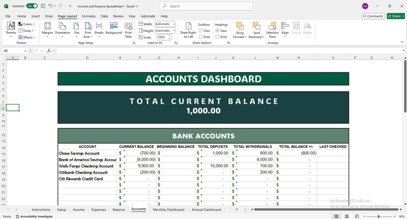Insert a sheet Background image

click(x=114, y=28)
